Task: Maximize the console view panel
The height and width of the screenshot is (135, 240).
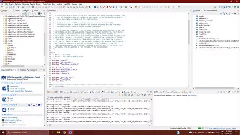Action: coord(151,92)
